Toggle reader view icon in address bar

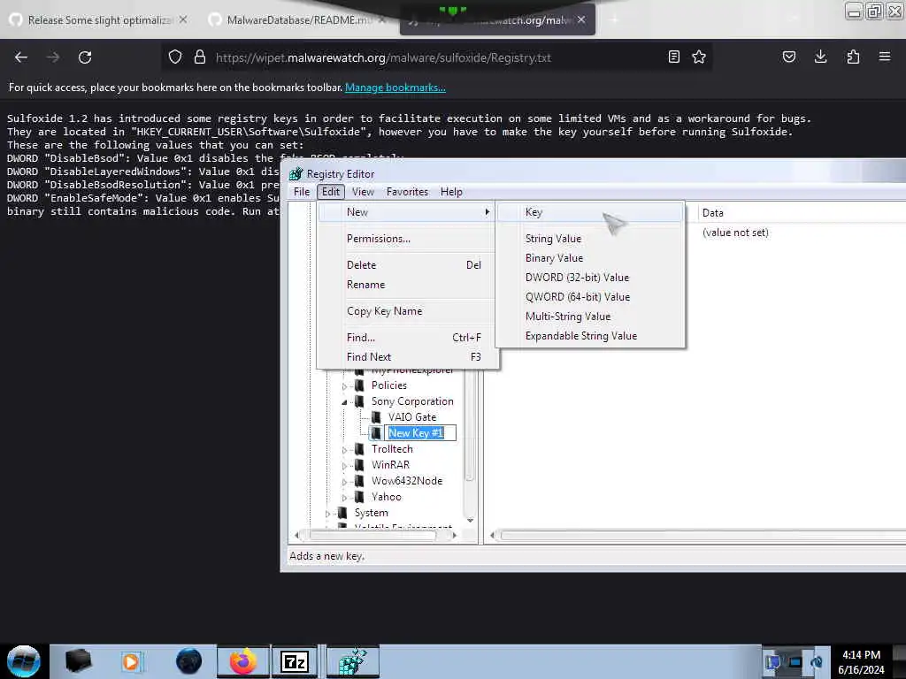click(x=673, y=57)
